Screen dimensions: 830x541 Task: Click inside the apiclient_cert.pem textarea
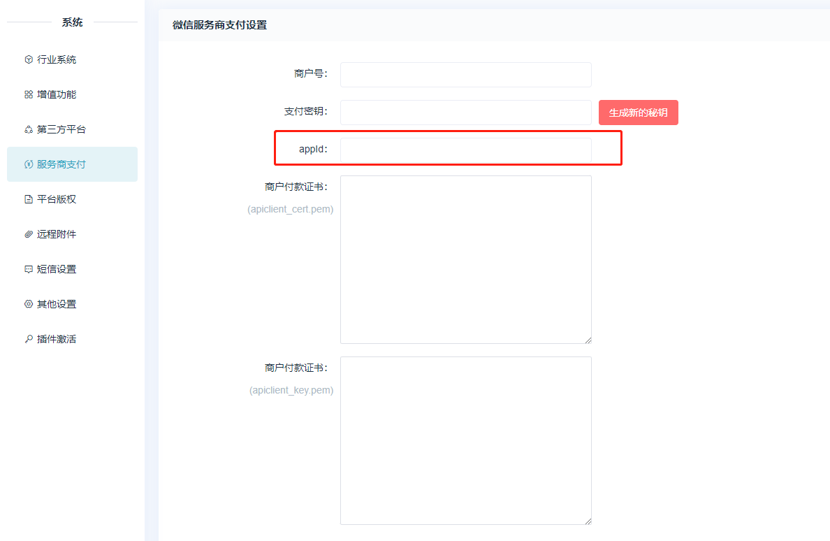click(465, 259)
